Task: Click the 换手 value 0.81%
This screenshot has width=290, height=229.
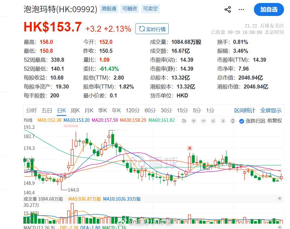Action: 240,42
